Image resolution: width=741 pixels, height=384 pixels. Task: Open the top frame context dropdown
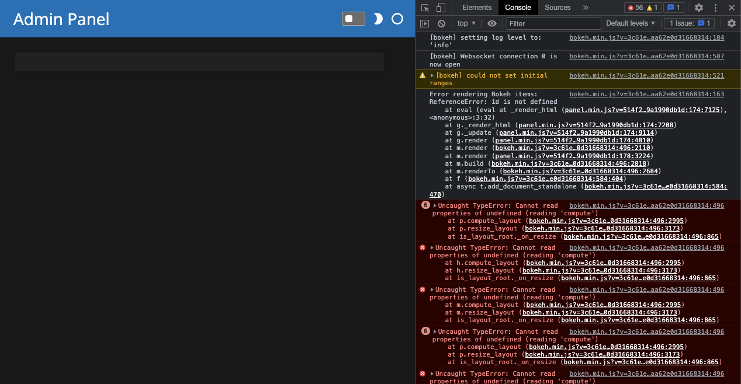click(x=466, y=23)
